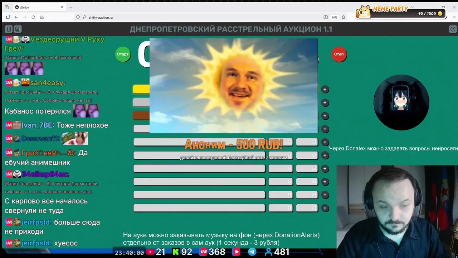
Task: Click the sun meme video overlay
Action: [234, 86]
